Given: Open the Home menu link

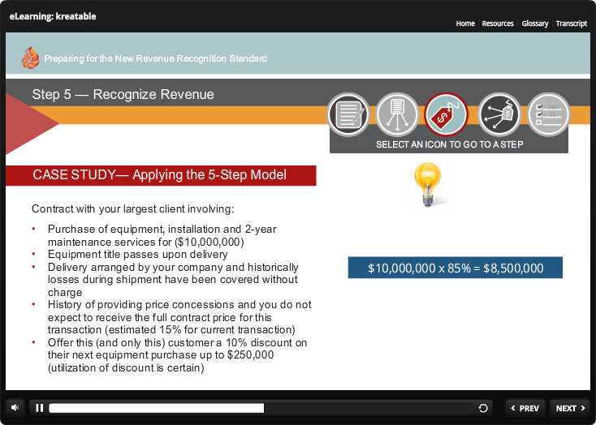Looking at the screenshot, I should 465,24.
